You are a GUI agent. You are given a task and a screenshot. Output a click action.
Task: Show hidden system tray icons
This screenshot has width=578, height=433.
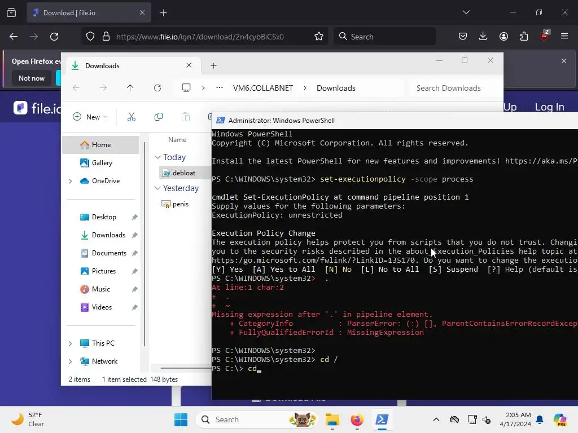coord(436,419)
